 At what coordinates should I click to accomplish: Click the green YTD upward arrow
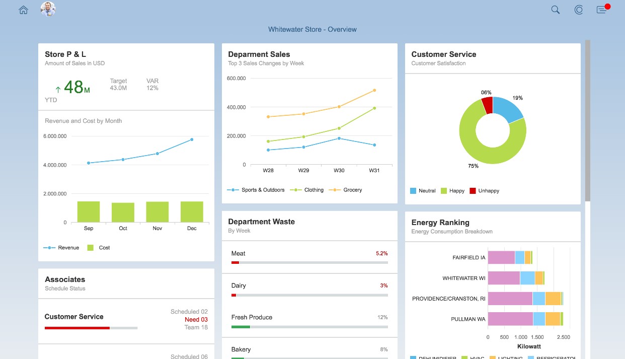[x=58, y=90]
